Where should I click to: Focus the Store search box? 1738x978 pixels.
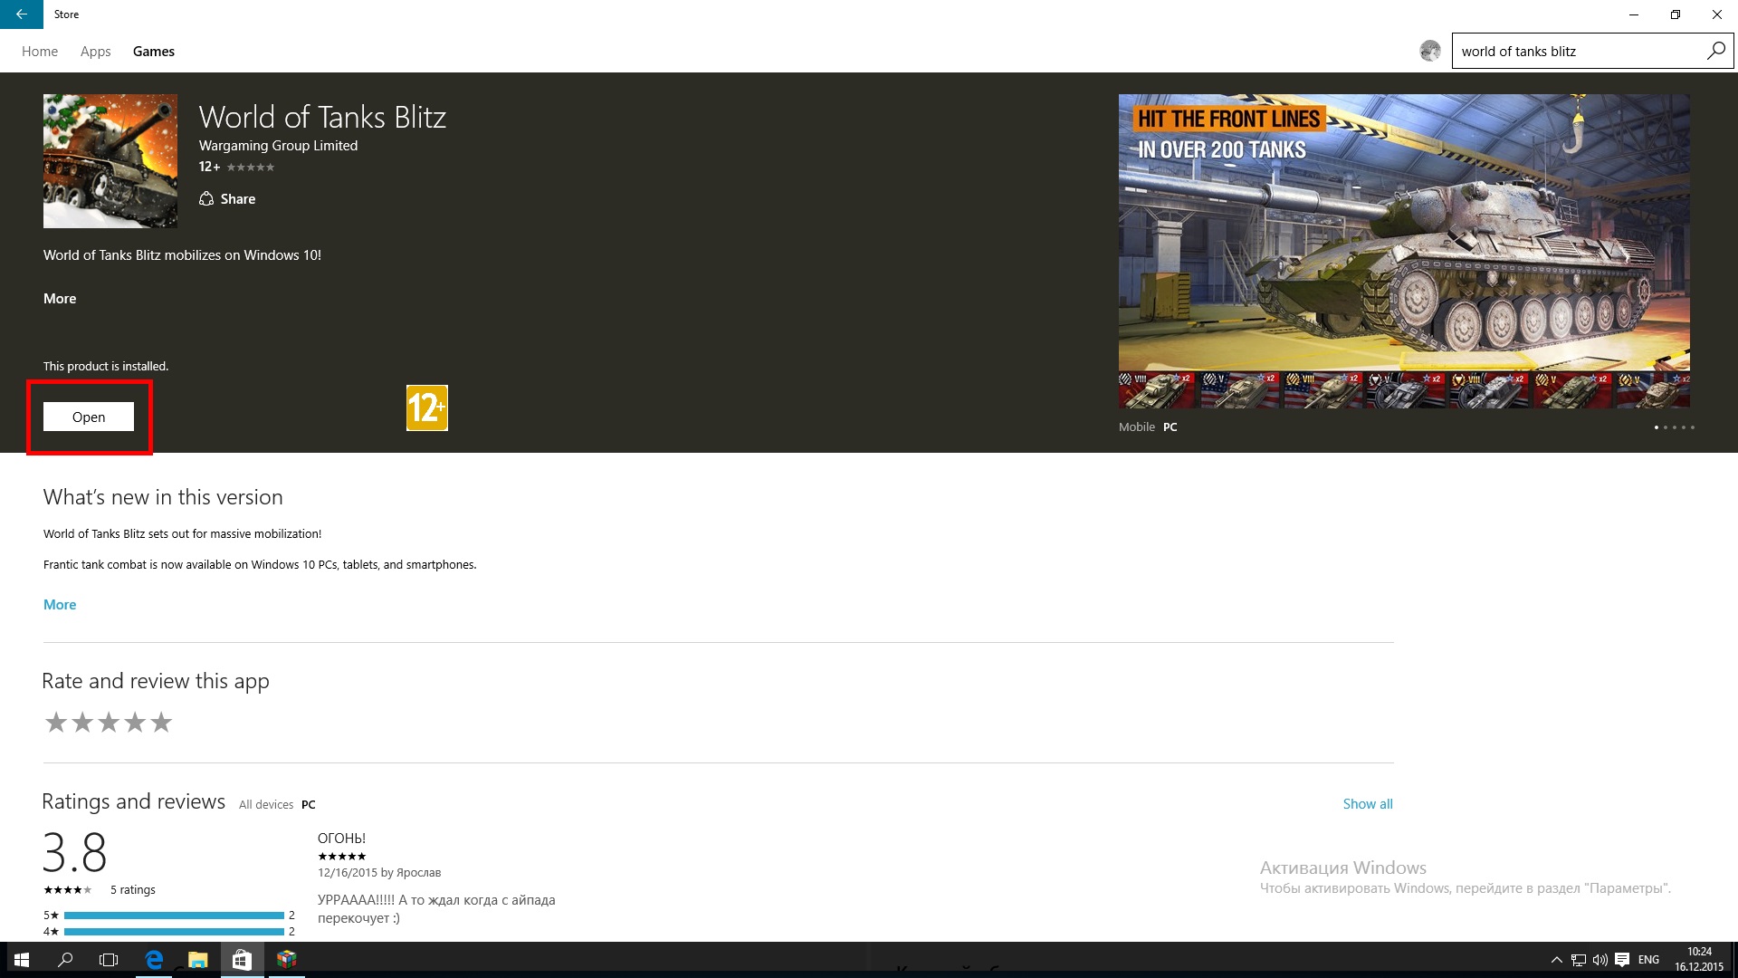click(1580, 51)
